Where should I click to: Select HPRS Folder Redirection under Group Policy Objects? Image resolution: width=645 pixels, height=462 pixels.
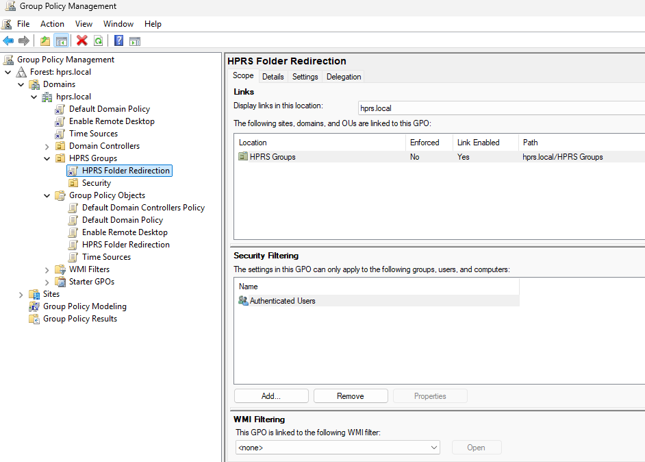click(x=125, y=245)
